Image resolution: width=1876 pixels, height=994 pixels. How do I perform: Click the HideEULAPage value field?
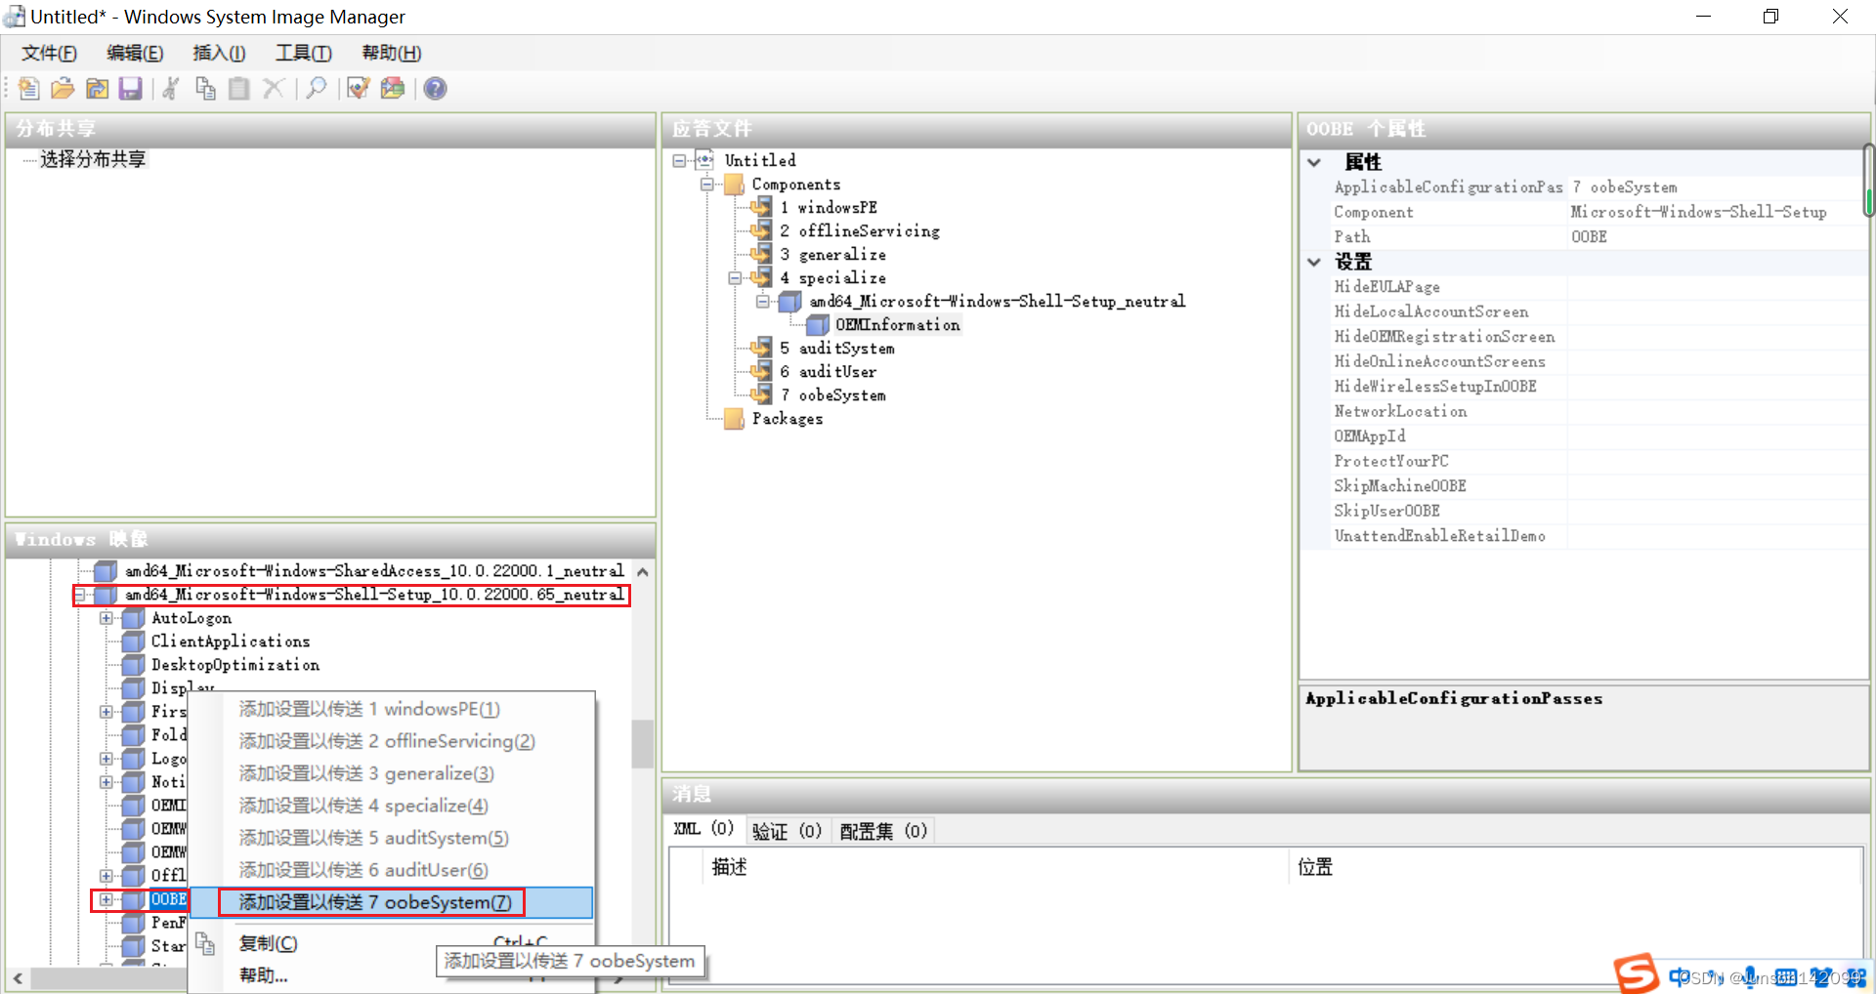(x=1716, y=287)
